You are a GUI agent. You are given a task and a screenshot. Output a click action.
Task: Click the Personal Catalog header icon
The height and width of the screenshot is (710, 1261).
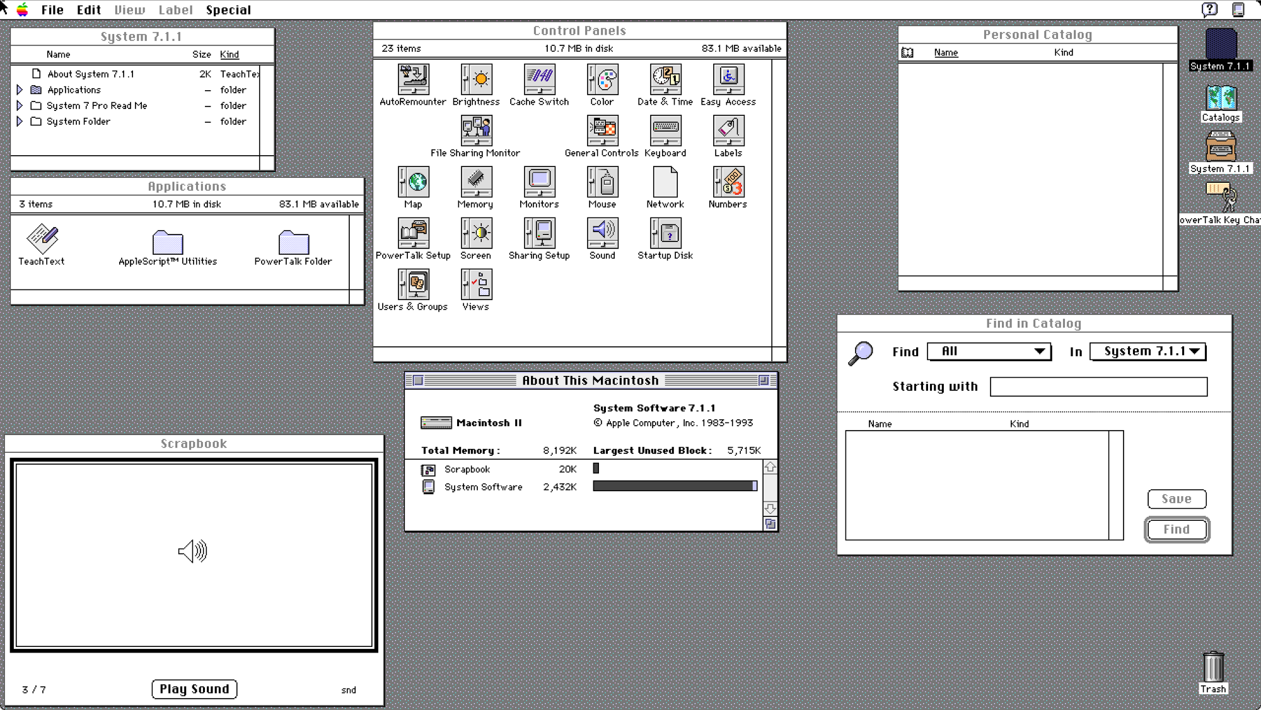[907, 52]
